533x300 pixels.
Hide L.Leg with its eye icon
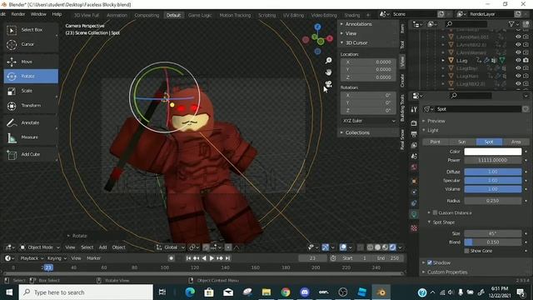518,60
